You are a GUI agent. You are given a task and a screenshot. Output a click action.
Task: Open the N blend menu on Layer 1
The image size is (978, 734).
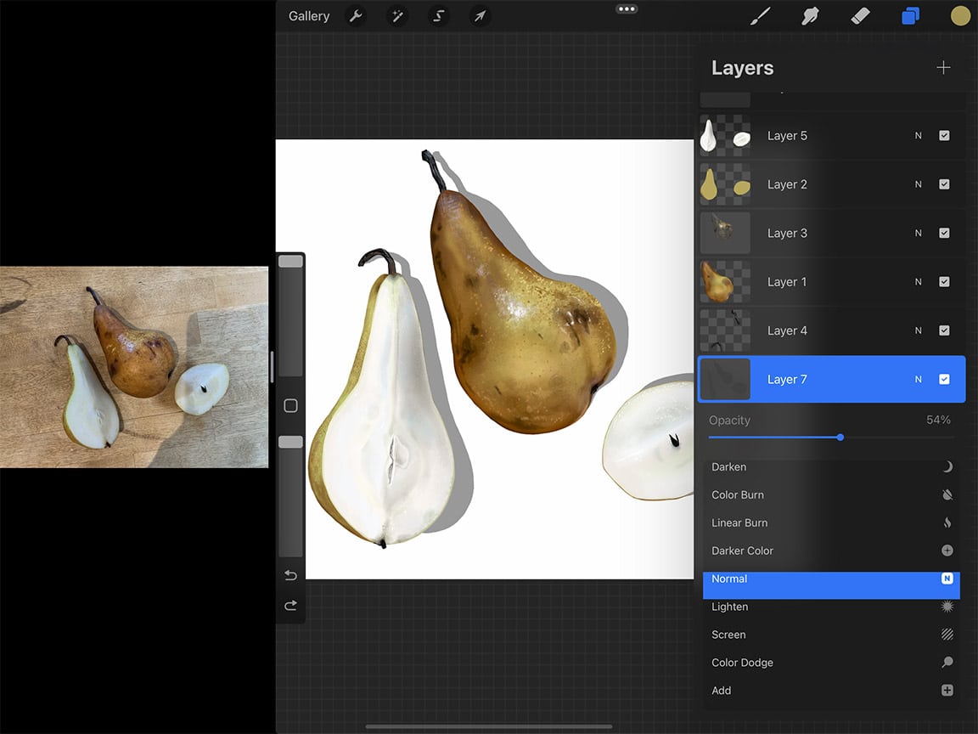(x=918, y=281)
